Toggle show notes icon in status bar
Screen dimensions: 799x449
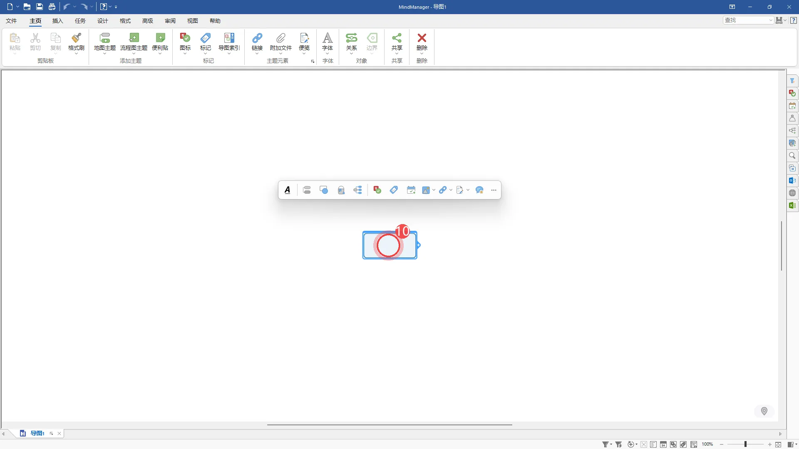coord(653,444)
